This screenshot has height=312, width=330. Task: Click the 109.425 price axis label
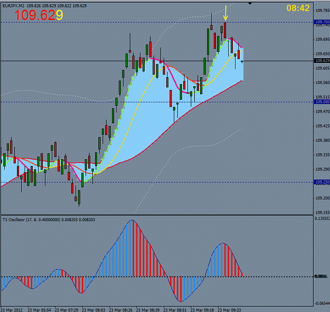tap(323, 126)
